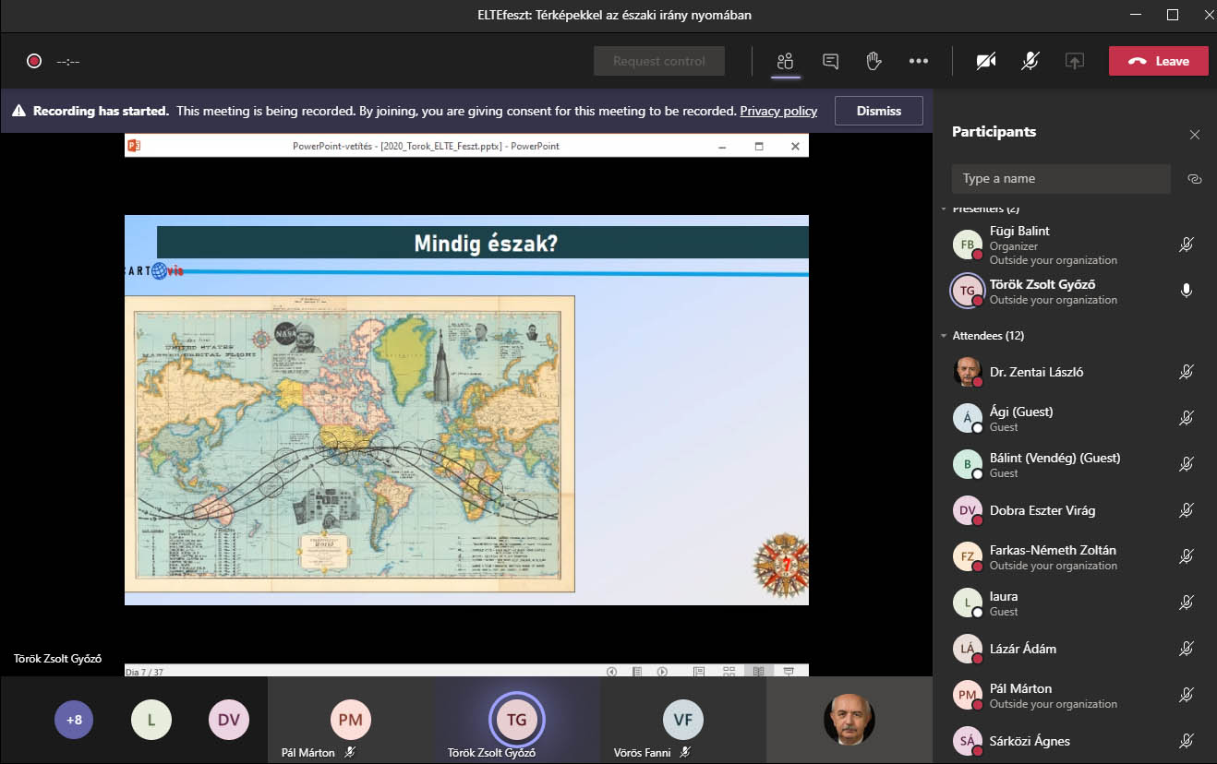This screenshot has height=764, width=1217.
Task: Select the Pál Márton video tile
Action: click(350, 720)
